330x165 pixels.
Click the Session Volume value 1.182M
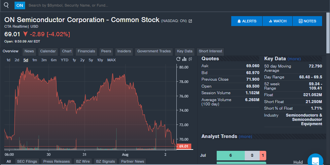252,93
